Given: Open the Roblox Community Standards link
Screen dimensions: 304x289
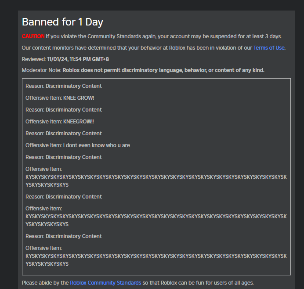Looking at the screenshot, I should click(105, 283).
